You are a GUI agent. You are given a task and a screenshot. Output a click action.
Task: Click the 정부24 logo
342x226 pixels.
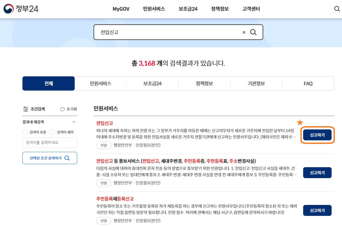[21, 8]
